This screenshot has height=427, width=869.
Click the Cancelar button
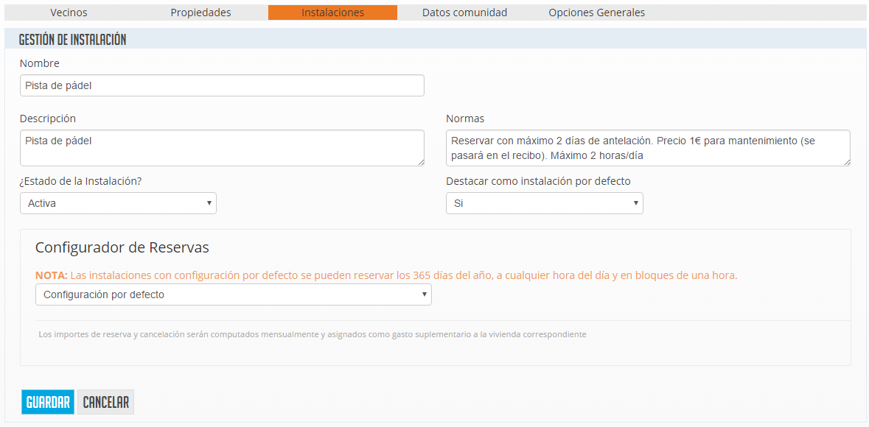(105, 402)
